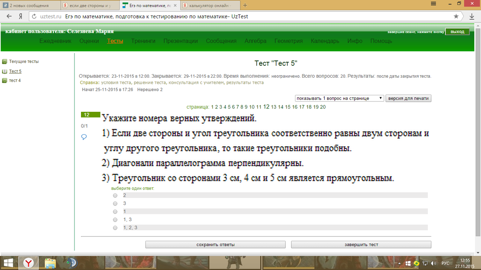This screenshot has width=481, height=270.
Task: Open the Презентации menu item
Action: click(180, 41)
